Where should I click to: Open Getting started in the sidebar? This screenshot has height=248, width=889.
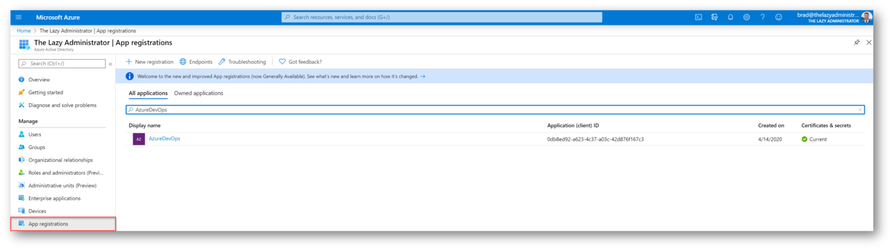[x=46, y=92]
